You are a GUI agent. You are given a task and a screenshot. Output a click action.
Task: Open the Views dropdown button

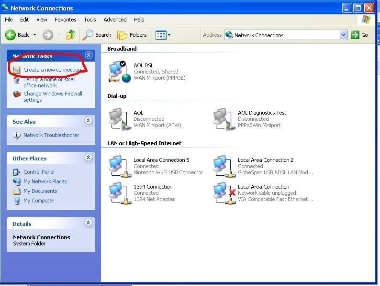[163, 35]
